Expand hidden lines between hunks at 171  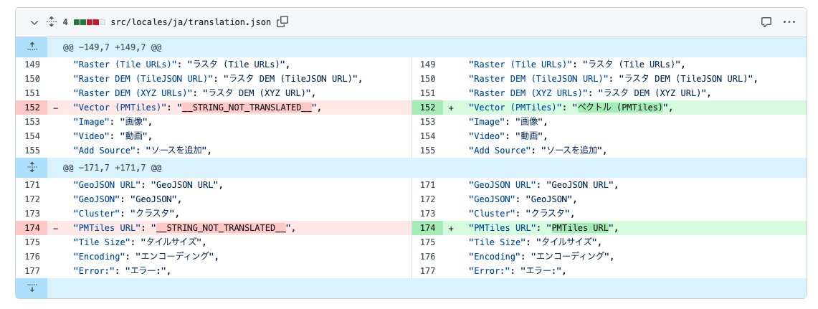[x=32, y=168]
